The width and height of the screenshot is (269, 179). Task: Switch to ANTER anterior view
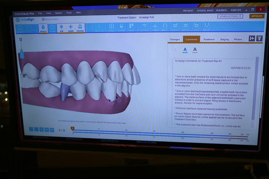point(186,27)
